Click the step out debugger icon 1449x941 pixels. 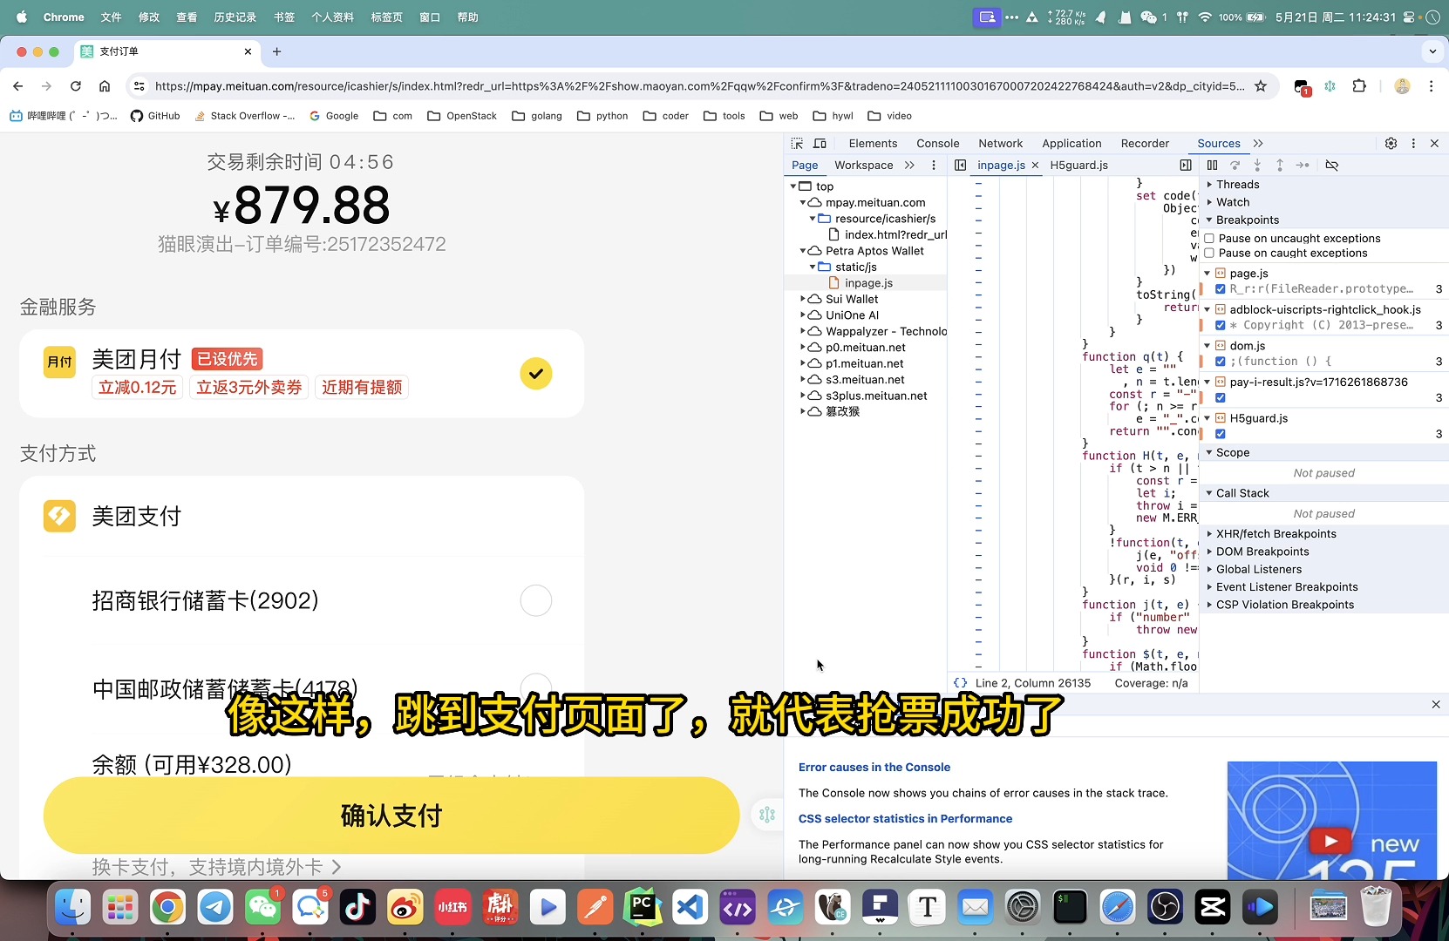click(x=1279, y=166)
